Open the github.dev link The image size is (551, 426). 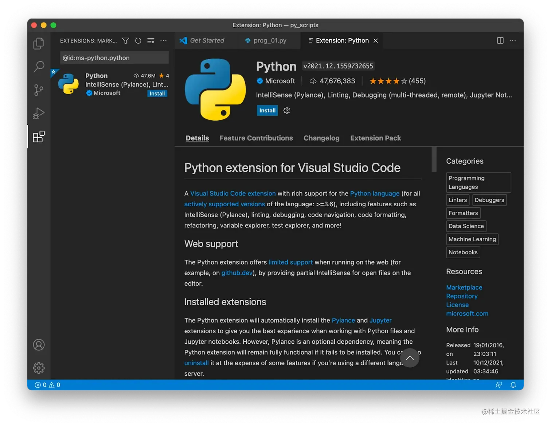click(237, 273)
